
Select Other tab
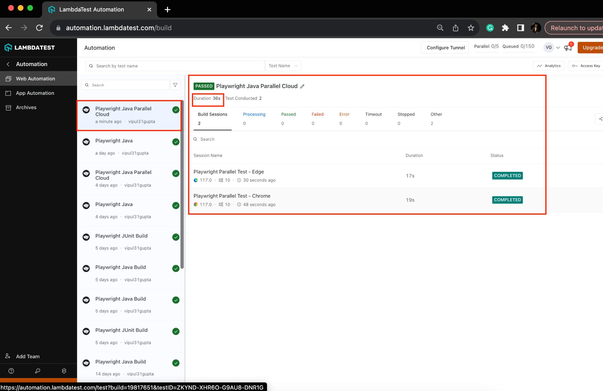pos(436,119)
